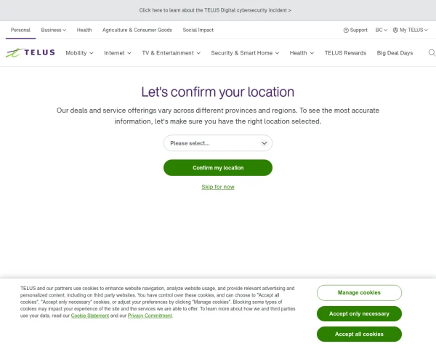The width and height of the screenshot is (436, 349).
Task: Go to TELUS Rewards
Action: pyautogui.click(x=345, y=53)
